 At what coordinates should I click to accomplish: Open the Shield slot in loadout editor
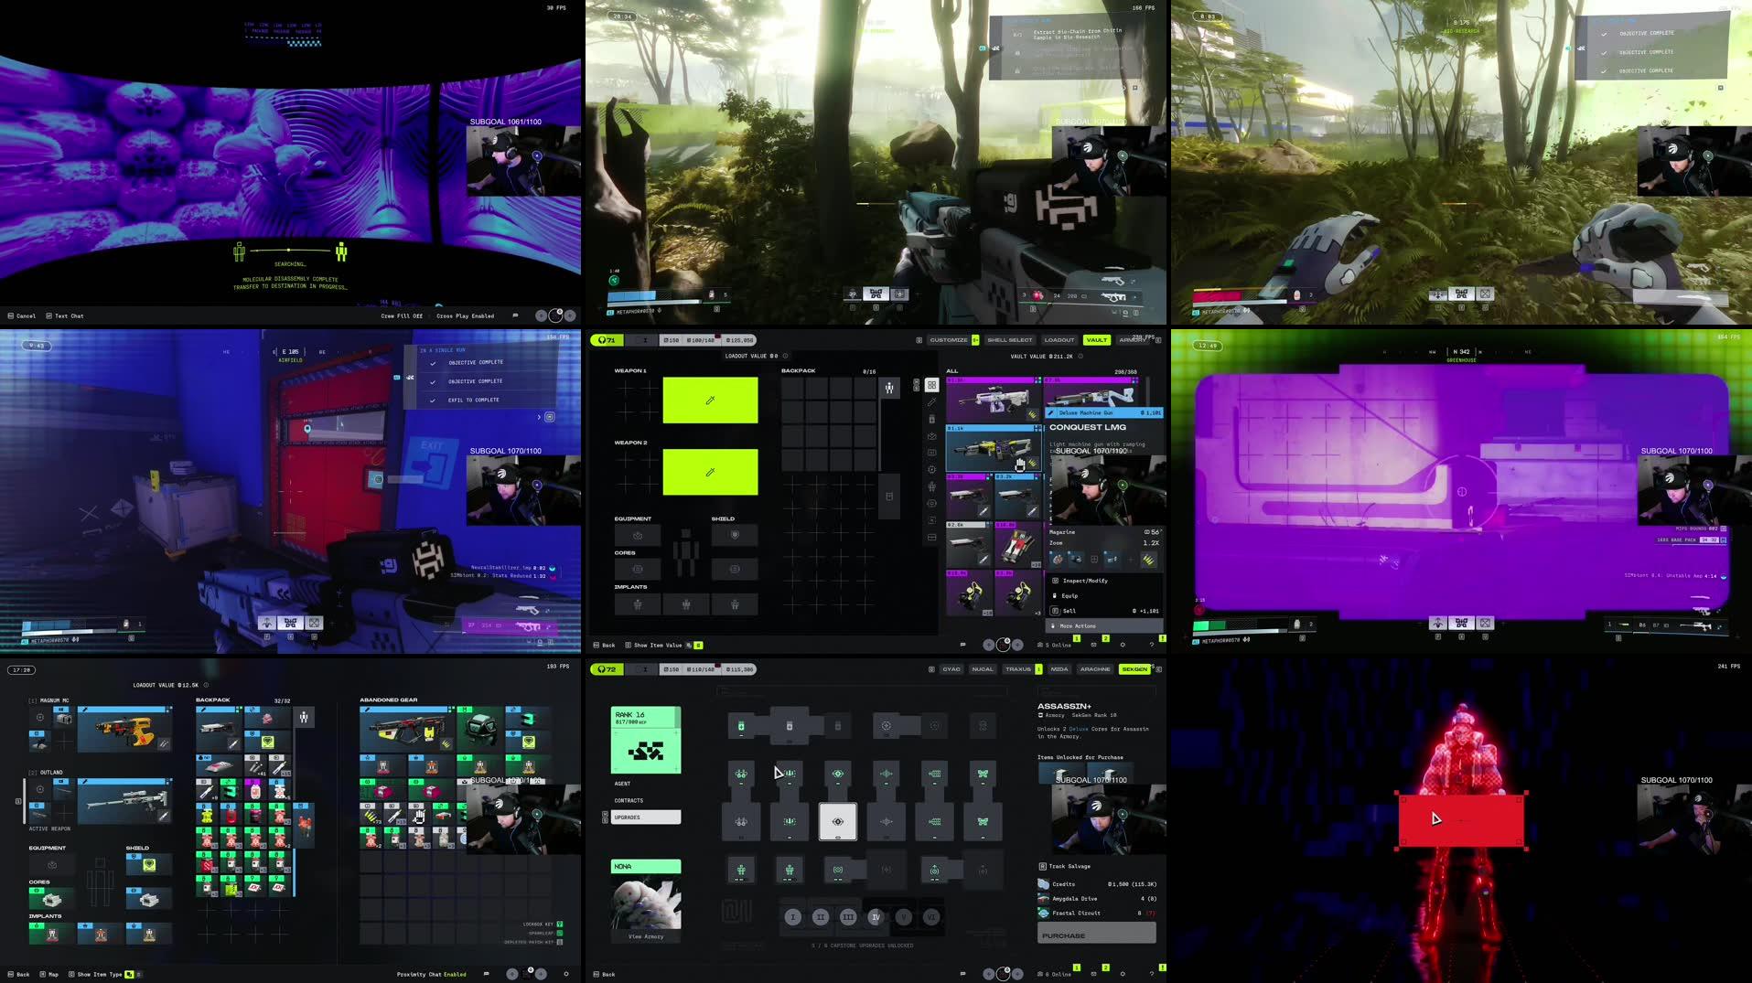735,535
